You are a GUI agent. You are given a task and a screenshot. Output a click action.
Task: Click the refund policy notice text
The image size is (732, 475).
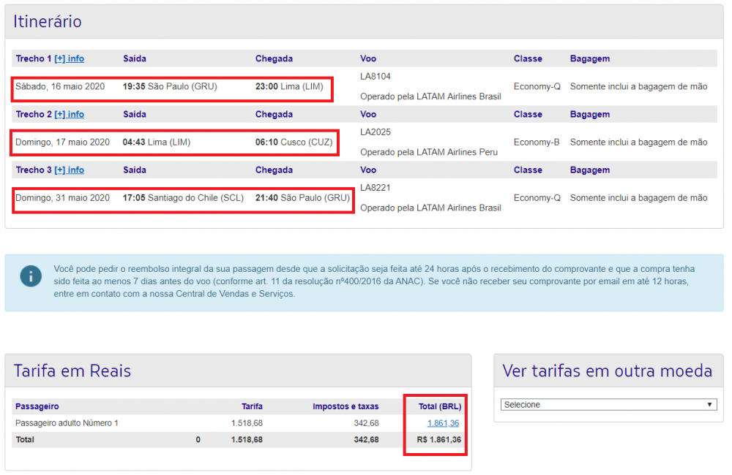coord(373,281)
